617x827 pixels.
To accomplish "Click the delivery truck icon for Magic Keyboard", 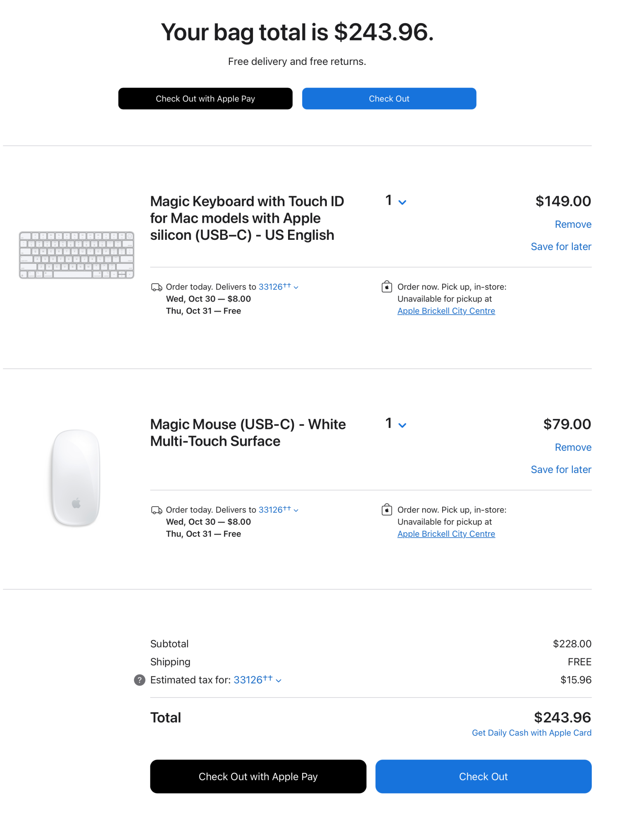I will 157,287.
